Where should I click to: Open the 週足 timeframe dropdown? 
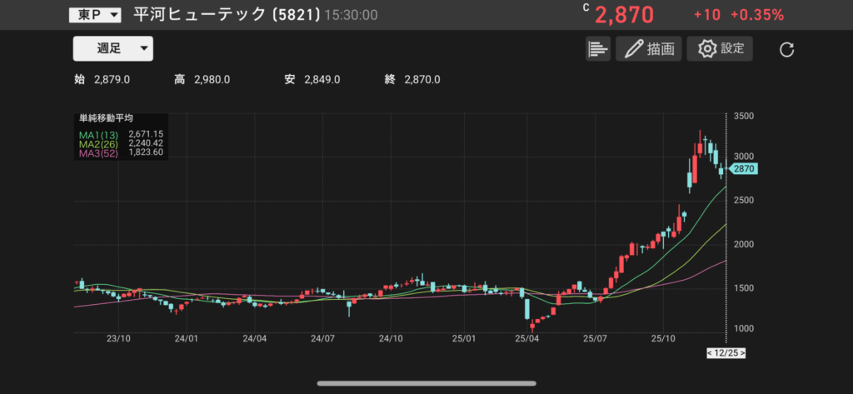(112, 48)
